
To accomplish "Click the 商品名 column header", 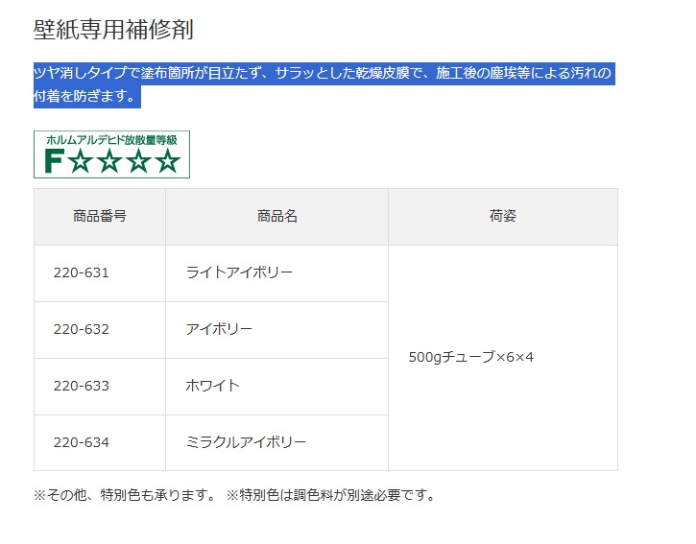I will pyautogui.click(x=276, y=216).
